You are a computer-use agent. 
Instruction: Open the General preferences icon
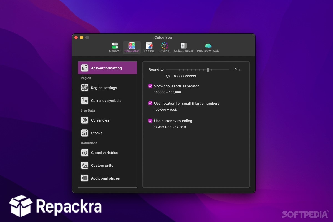115,46
